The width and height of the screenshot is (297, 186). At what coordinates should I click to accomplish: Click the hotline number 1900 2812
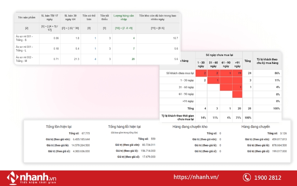coord(267,177)
